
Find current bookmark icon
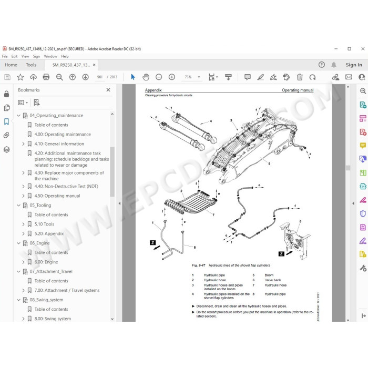(x=37, y=103)
